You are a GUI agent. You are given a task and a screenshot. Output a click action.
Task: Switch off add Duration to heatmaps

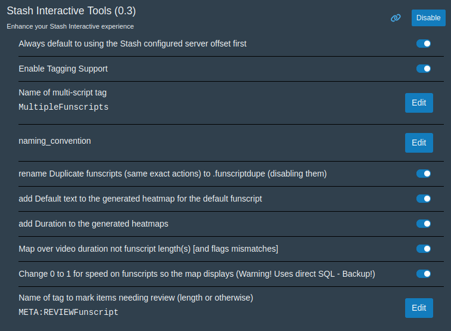point(424,224)
